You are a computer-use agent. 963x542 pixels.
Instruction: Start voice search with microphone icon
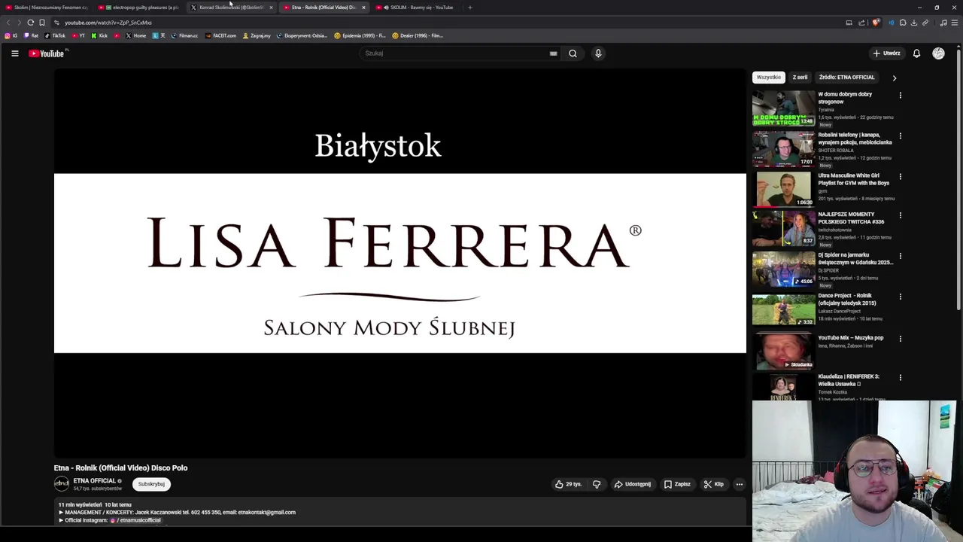pos(598,53)
